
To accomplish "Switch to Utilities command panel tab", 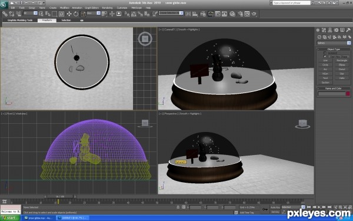I will point(348,30).
